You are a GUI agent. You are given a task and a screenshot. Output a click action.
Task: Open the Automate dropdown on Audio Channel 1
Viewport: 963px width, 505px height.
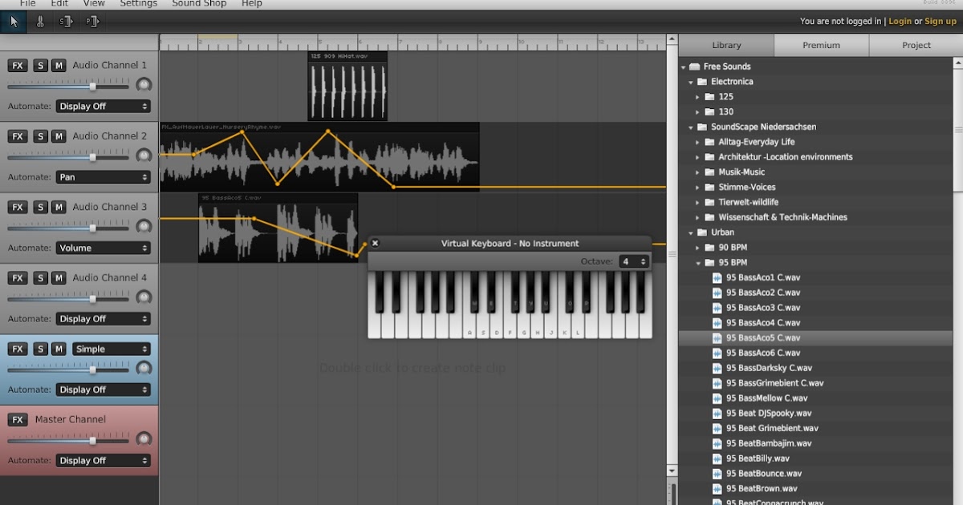[x=103, y=106]
